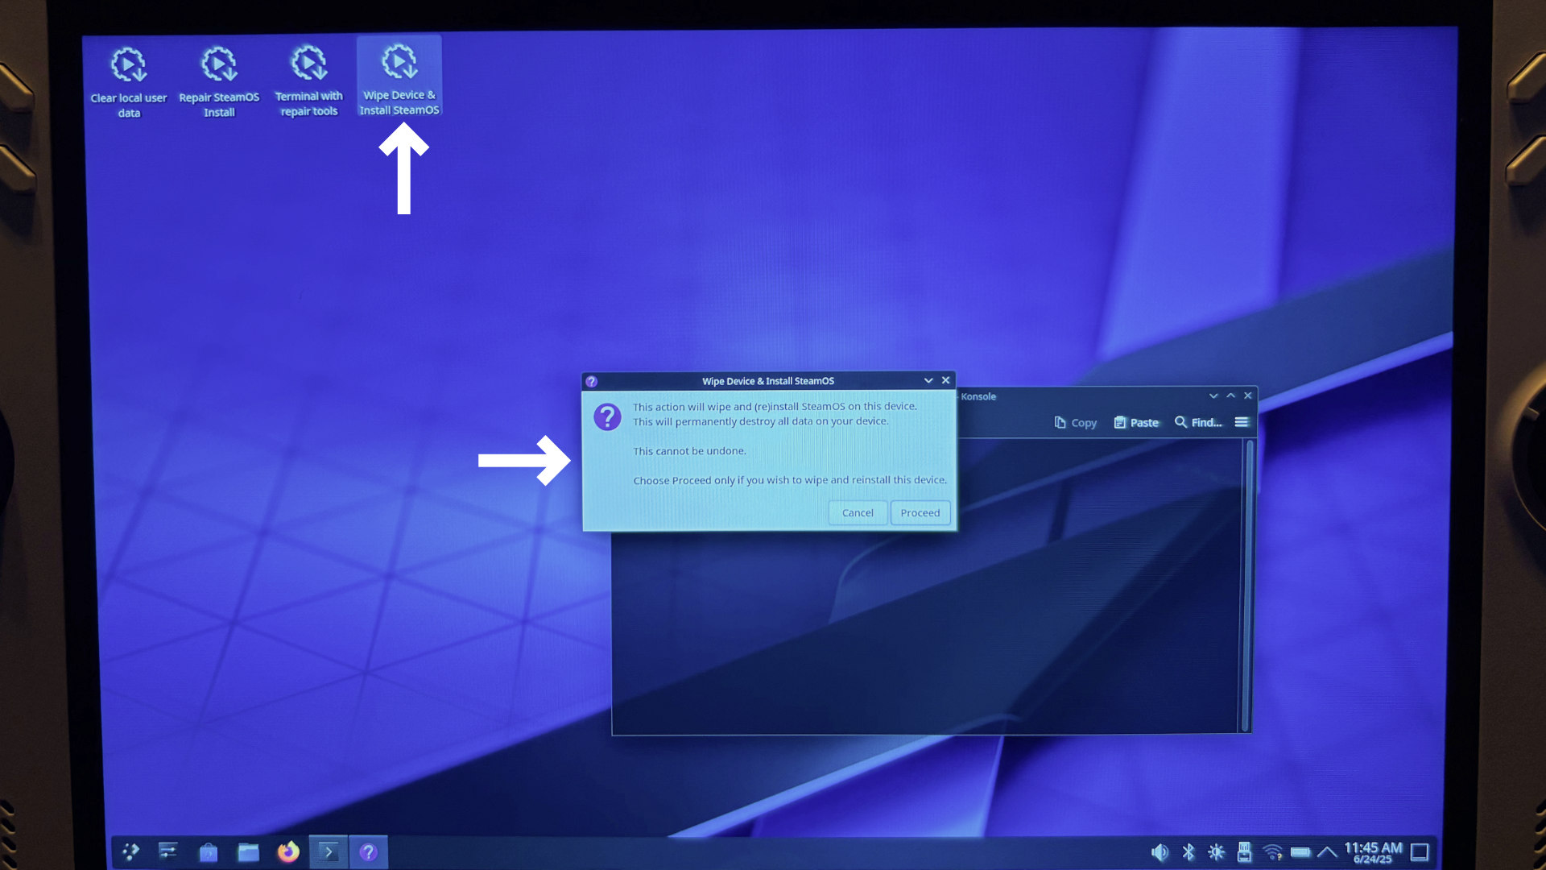Open the removable media tray icon

(1244, 852)
